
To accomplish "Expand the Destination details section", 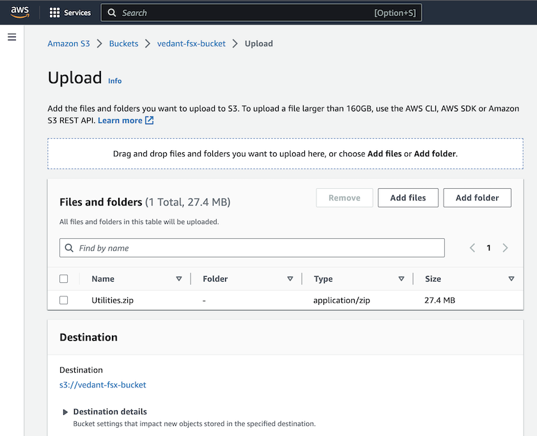I will pyautogui.click(x=65, y=412).
